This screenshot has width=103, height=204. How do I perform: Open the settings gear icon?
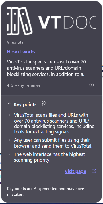92,85
